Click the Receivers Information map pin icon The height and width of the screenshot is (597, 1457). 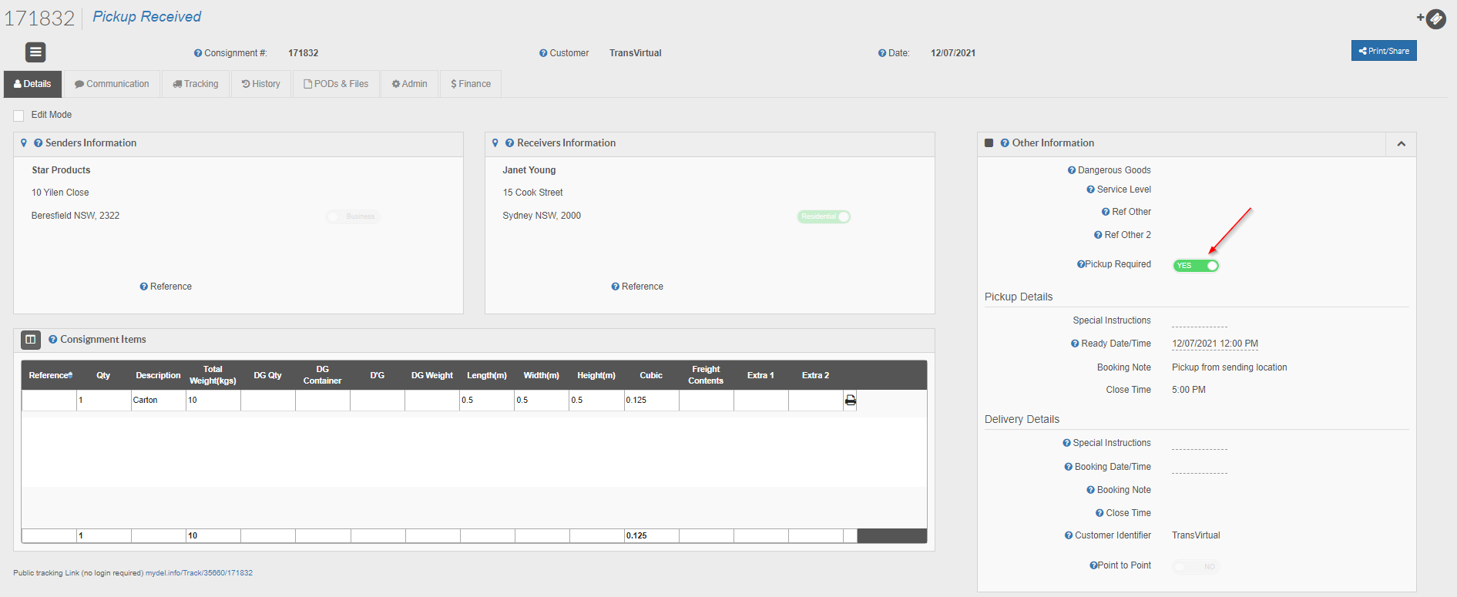[x=495, y=143]
